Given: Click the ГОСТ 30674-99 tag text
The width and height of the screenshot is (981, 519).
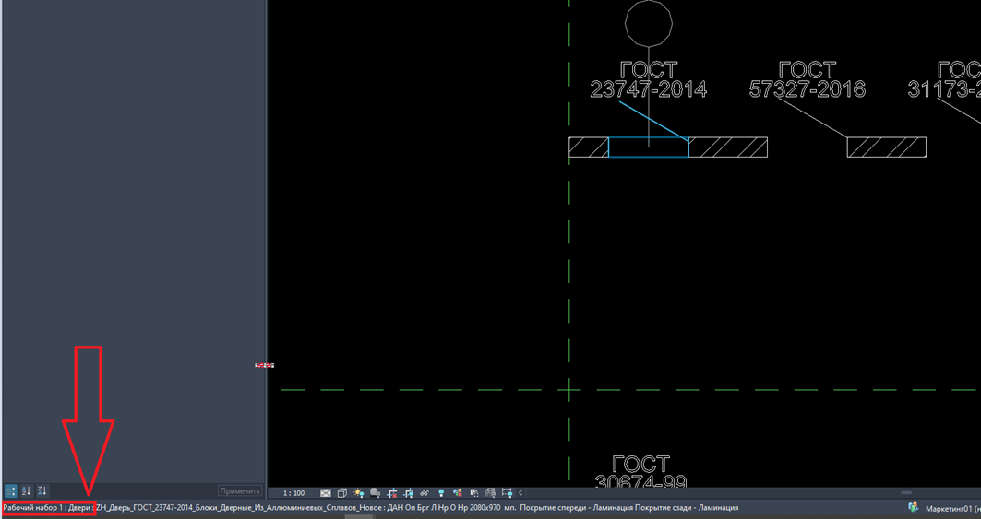Looking at the screenshot, I should [x=640, y=473].
